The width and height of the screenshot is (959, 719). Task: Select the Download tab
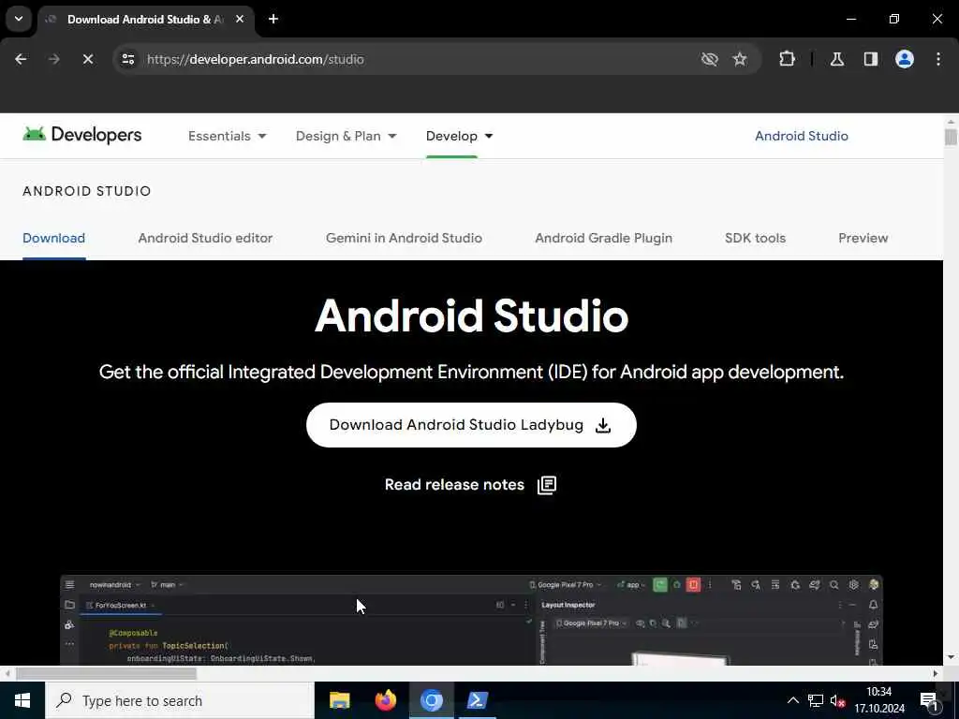[x=53, y=238]
